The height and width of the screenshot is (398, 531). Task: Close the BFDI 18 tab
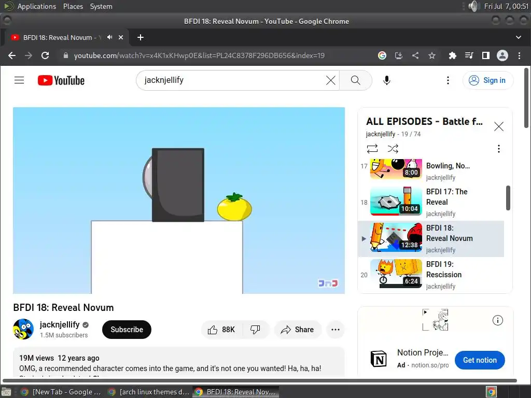pyautogui.click(x=121, y=37)
